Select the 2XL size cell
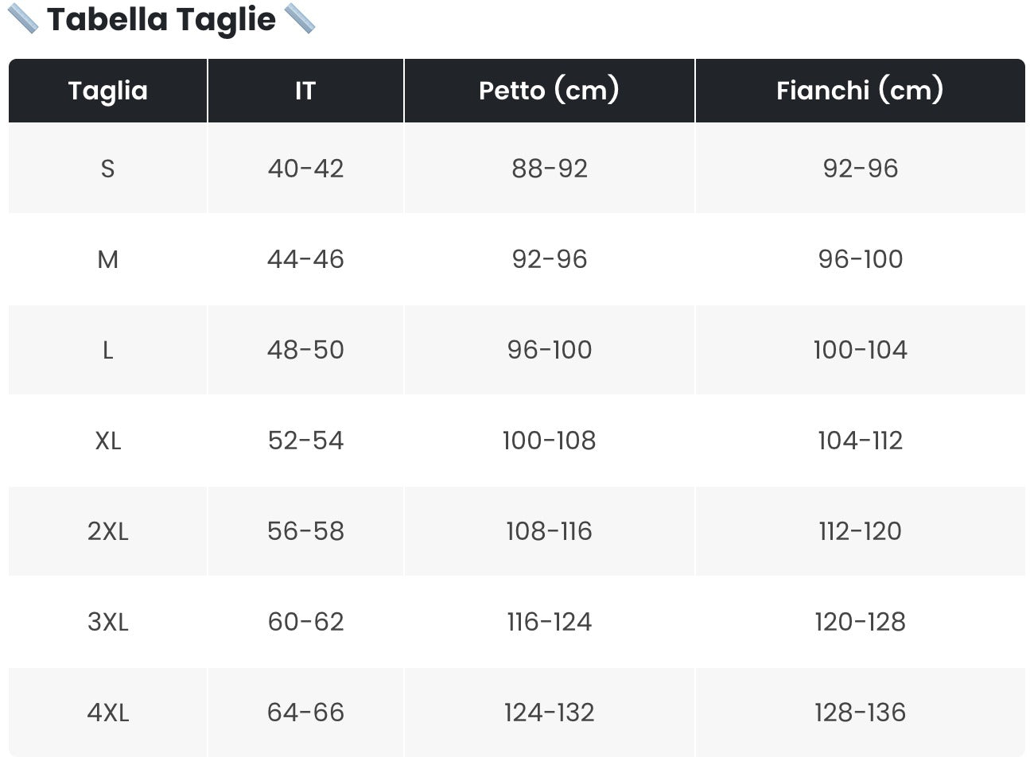Image resolution: width=1030 pixels, height=761 pixels. coord(108,531)
